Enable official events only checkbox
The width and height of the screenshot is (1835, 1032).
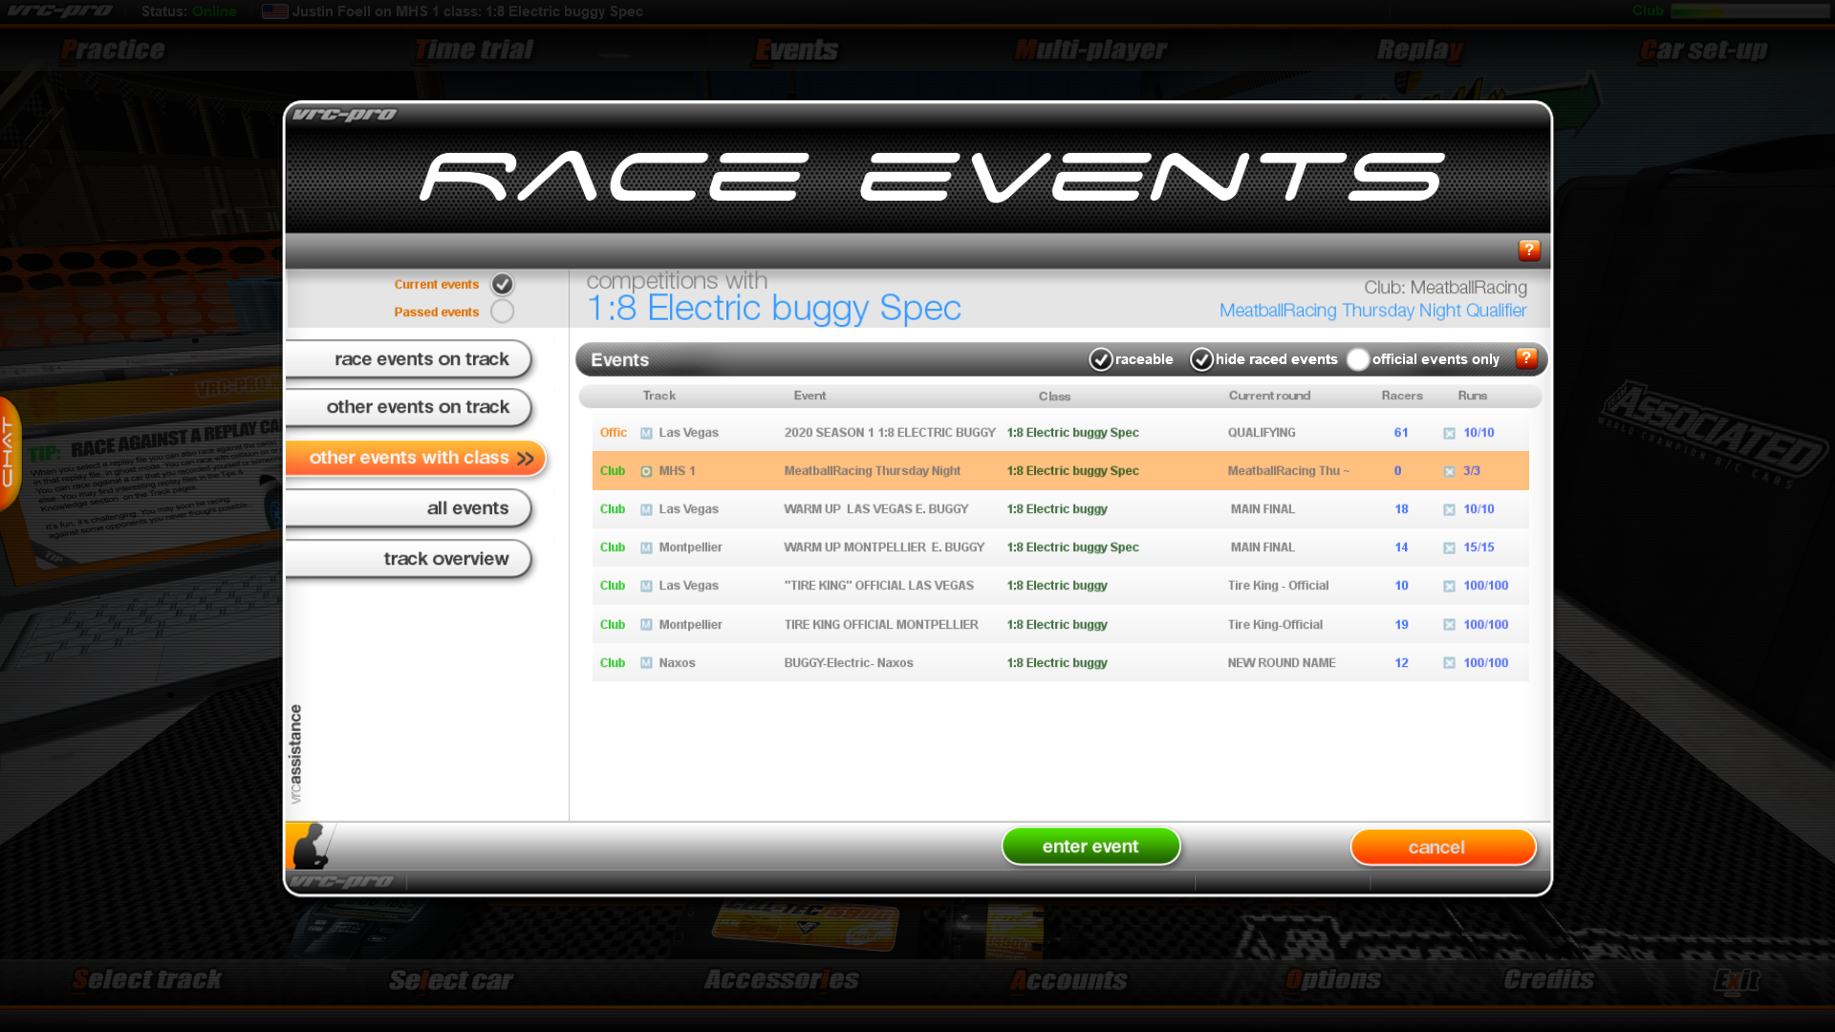[x=1358, y=359]
